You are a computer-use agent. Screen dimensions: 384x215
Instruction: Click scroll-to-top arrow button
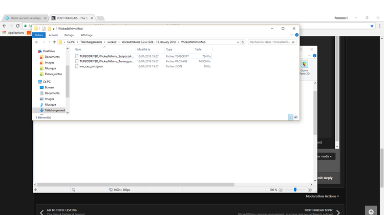click(371, 211)
